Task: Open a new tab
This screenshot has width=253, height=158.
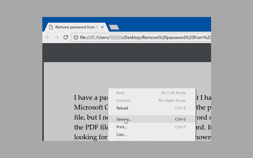Action: click(x=114, y=27)
